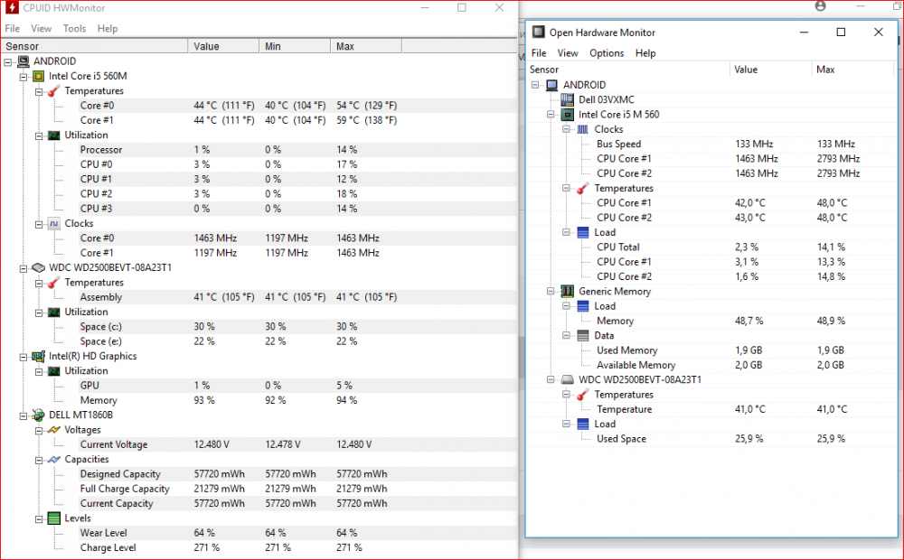Image resolution: width=904 pixels, height=560 pixels.
Task: Open the Options menu in Open Hardware Monitor
Action: 607,53
